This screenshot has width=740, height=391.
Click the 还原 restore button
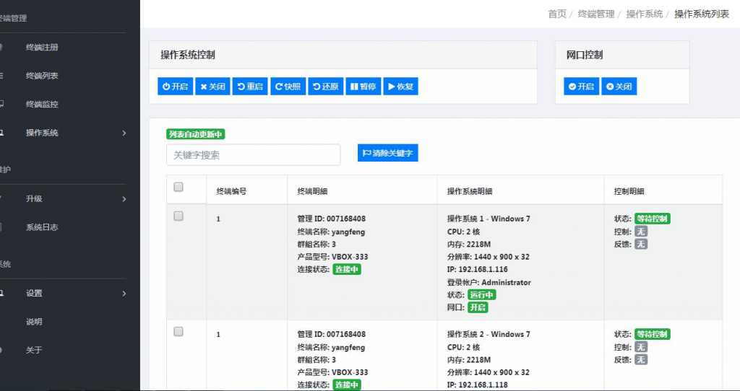point(325,87)
